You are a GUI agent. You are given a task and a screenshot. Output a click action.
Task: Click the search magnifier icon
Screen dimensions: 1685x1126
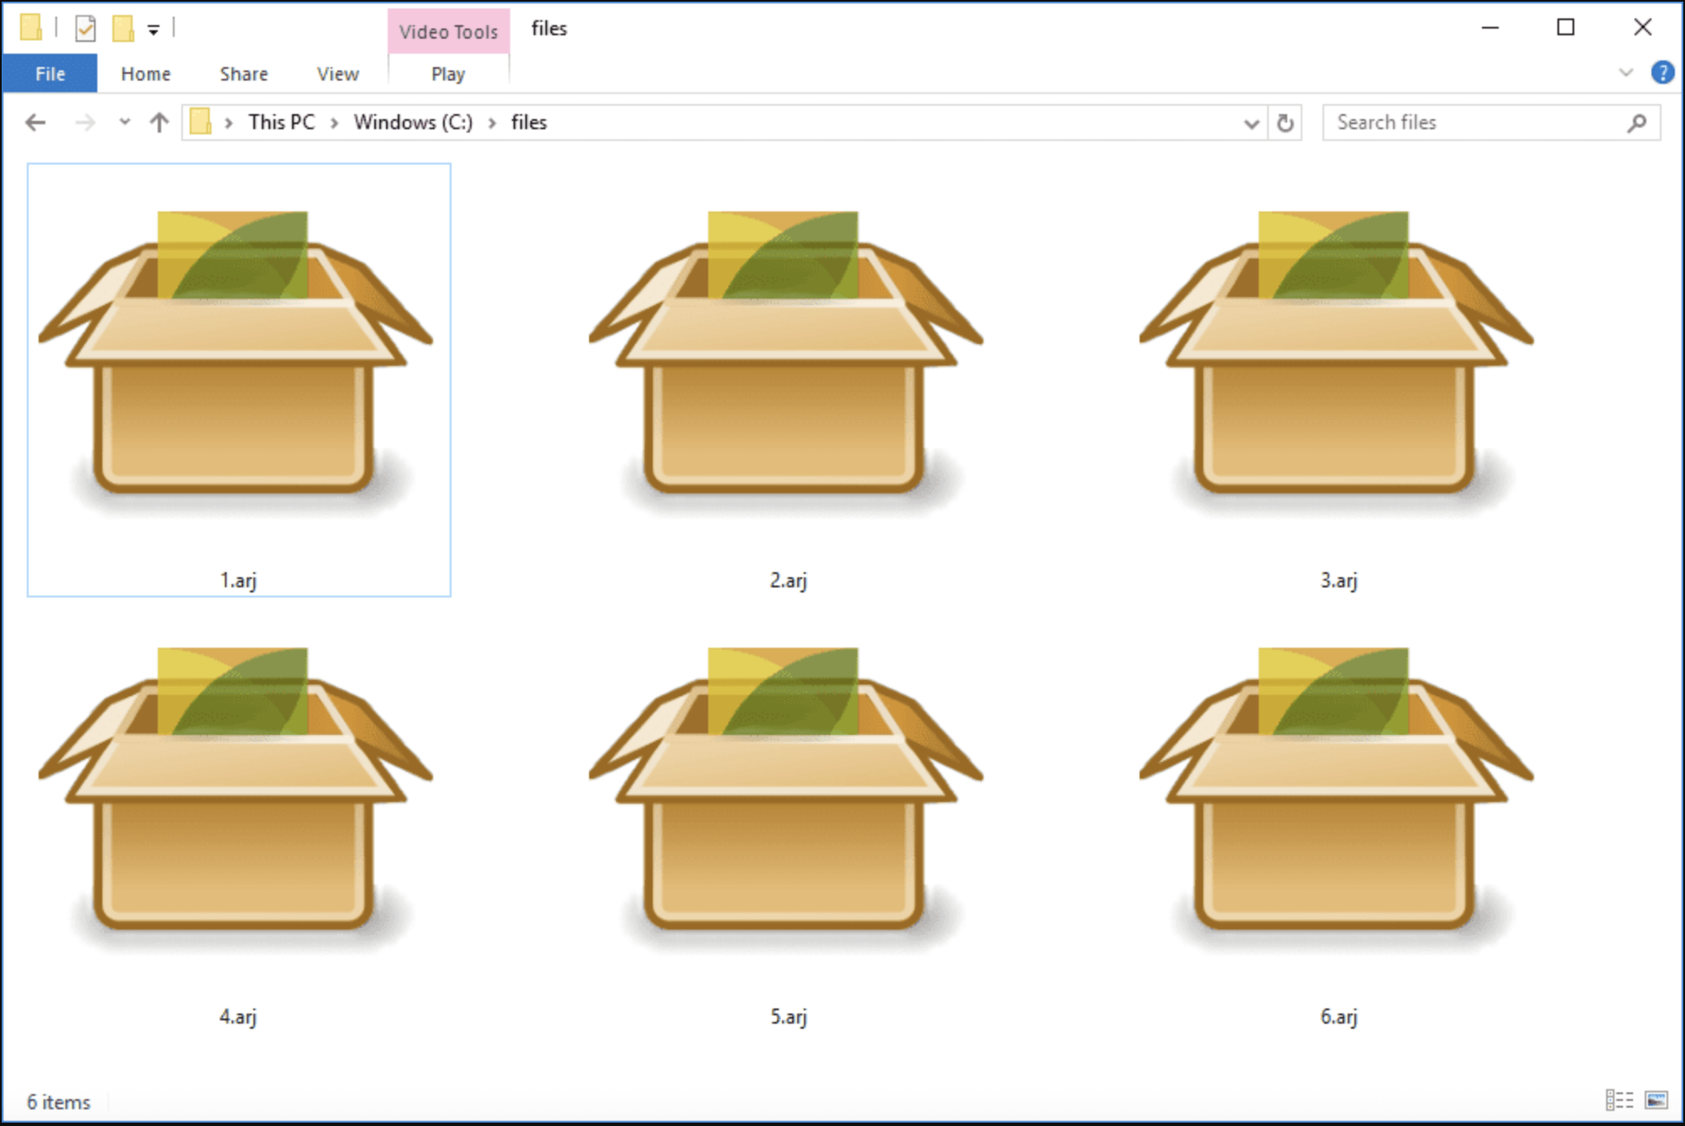(x=1635, y=122)
